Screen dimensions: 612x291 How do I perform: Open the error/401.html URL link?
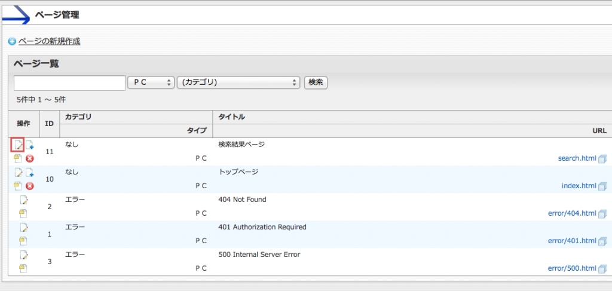572,241
